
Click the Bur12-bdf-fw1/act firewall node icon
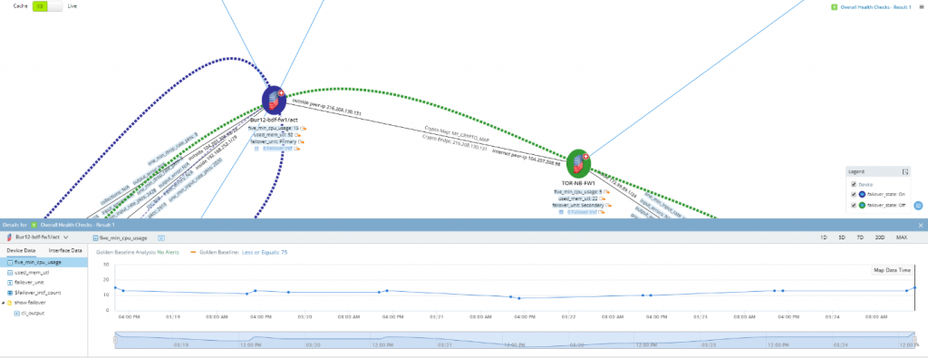pyautogui.click(x=274, y=101)
